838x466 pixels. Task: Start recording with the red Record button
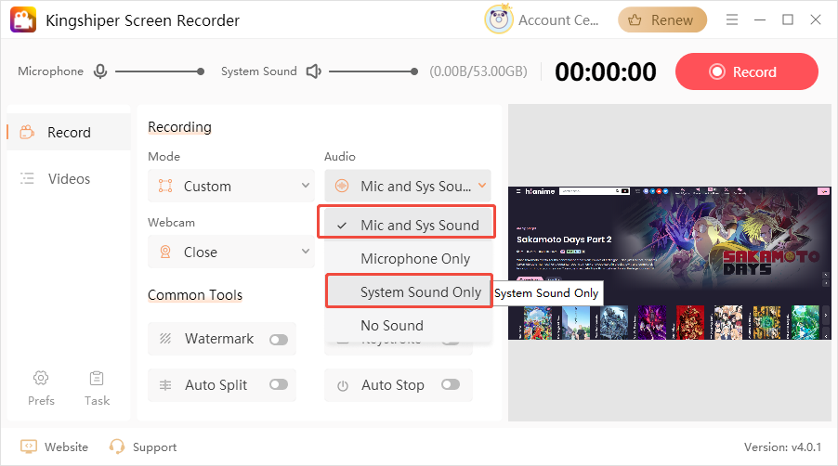point(747,71)
